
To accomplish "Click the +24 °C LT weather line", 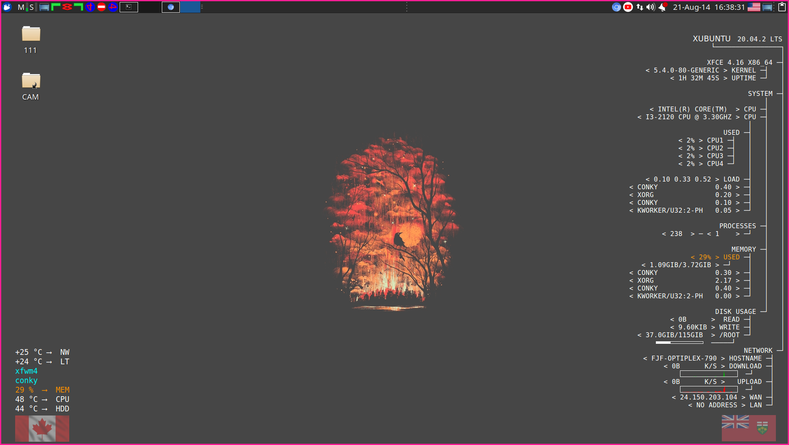I will (x=42, y=361).
